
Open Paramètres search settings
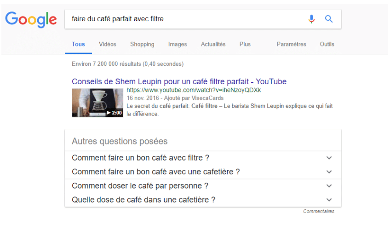point(291,44)
